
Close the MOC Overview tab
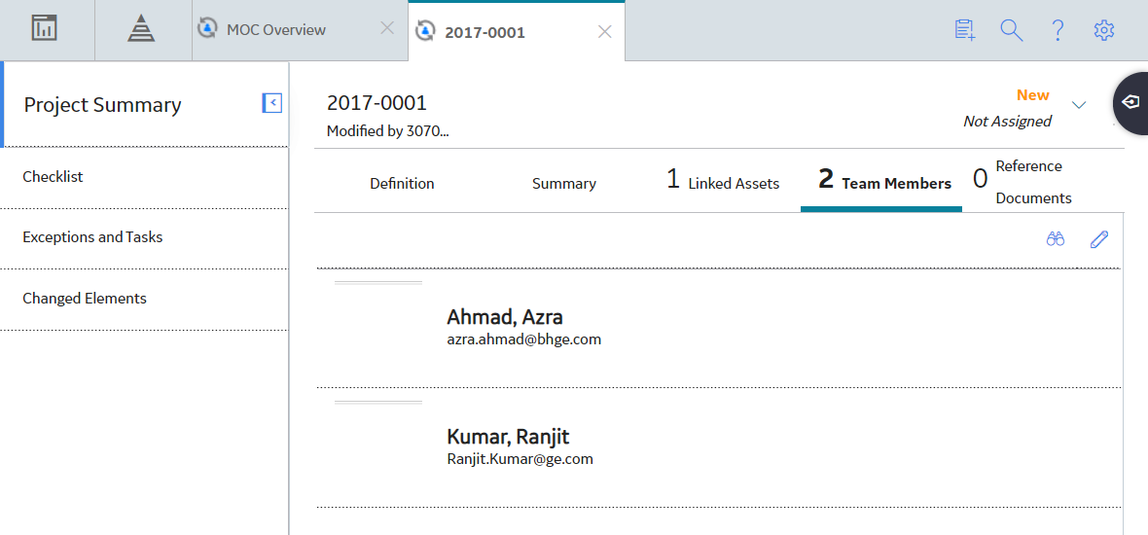tap(387, 28)
